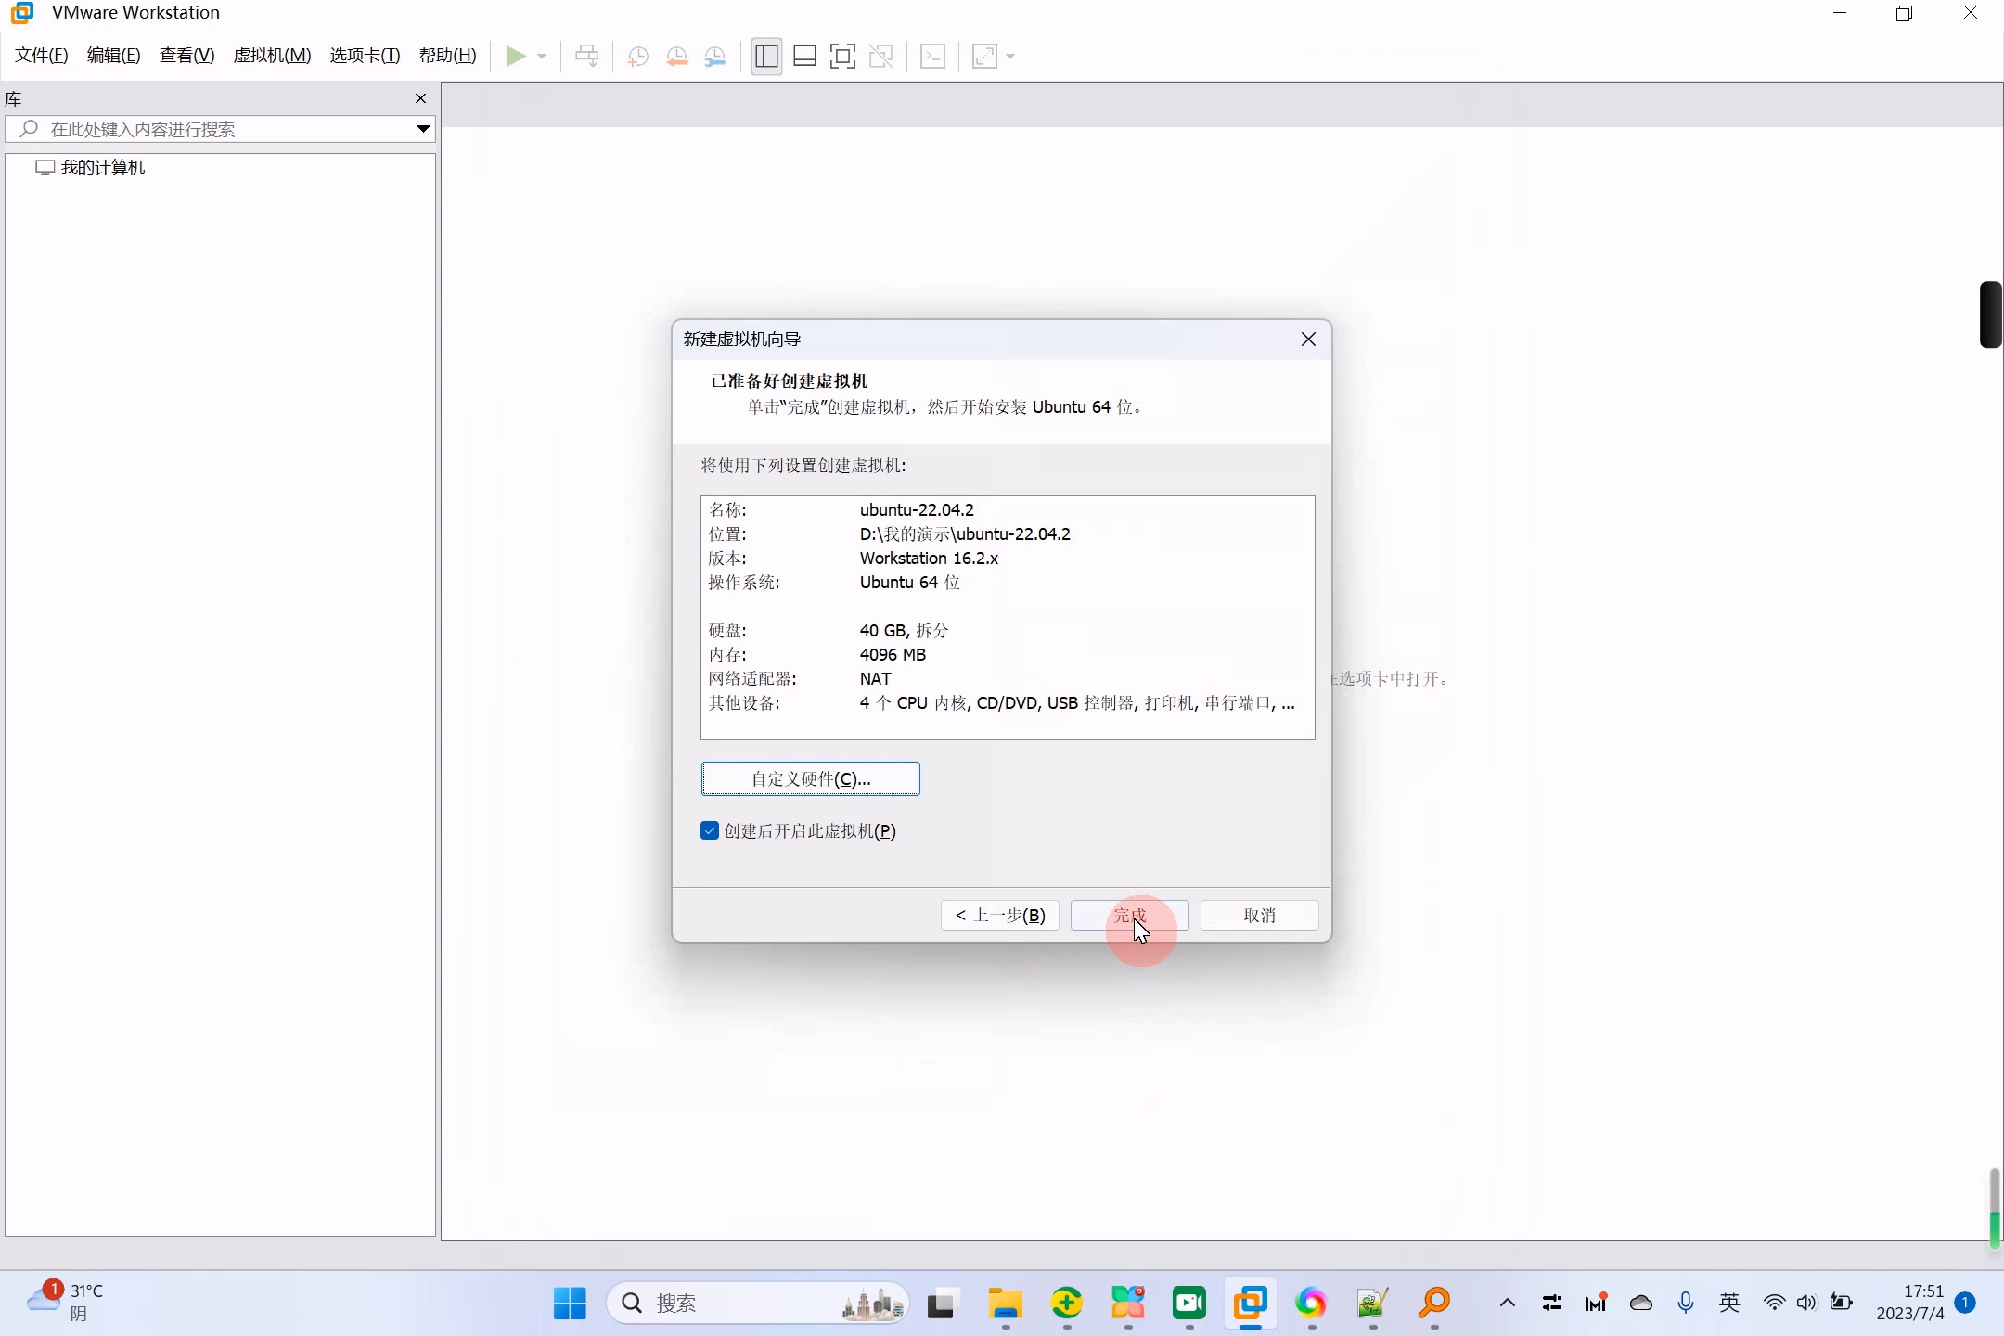Toggle the thumbnail bar view icon
Image resolution: width=2004 pixels, height=1336 pixels.
805,57
